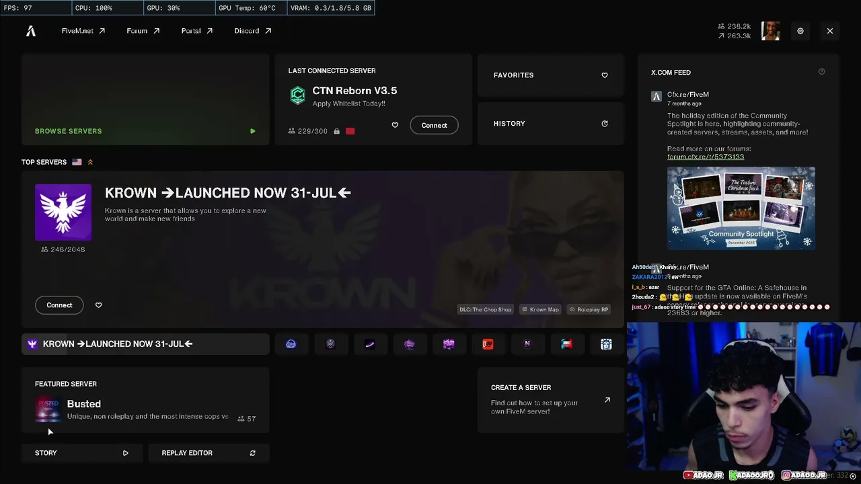Click the Busted featured server logo

[x=48, y=410]
